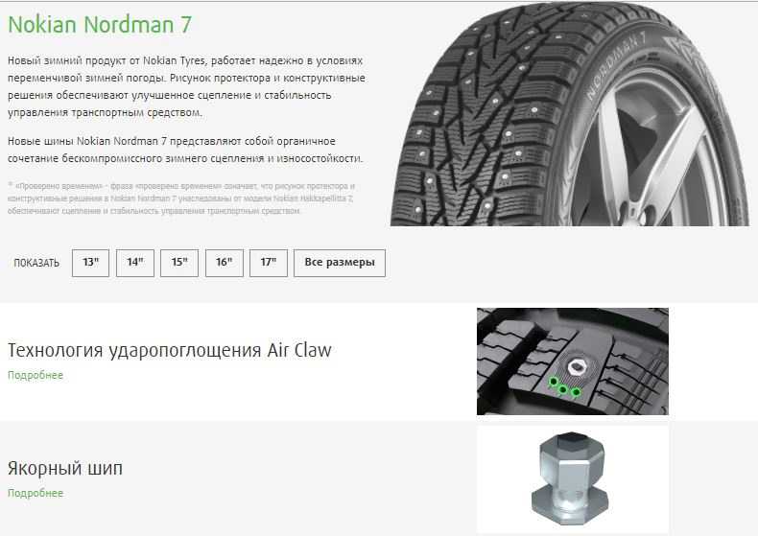Image resolution: width=758 pixels, height=536 pixels.
Task: Filter by 14" size
Action: click(x=135, y=263)
